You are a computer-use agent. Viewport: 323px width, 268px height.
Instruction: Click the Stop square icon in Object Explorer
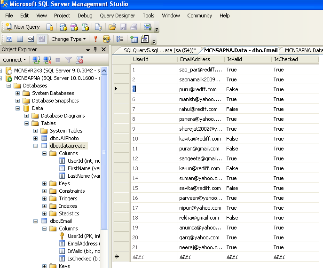pyautogui.click(x=58, y=60)
